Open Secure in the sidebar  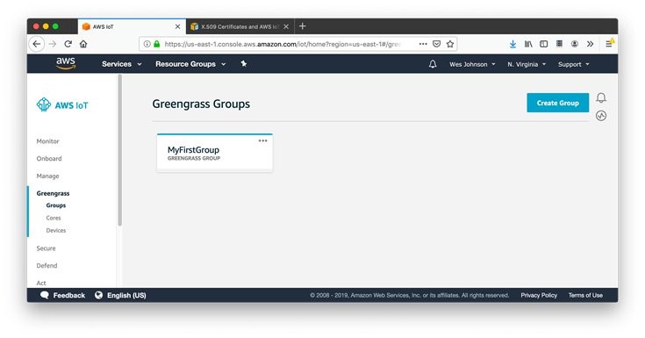coord(46,248)
